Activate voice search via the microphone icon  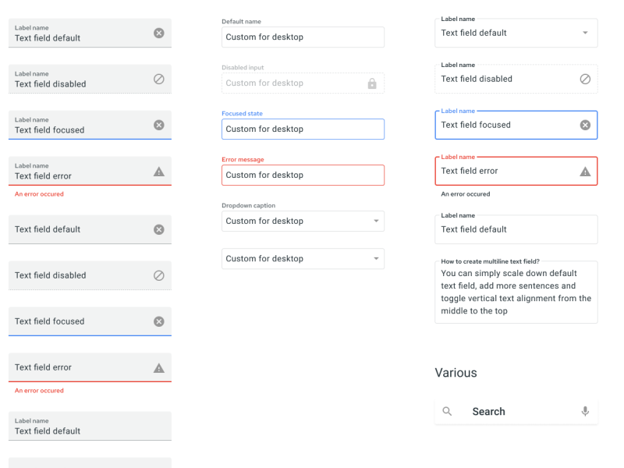point(584,411)
